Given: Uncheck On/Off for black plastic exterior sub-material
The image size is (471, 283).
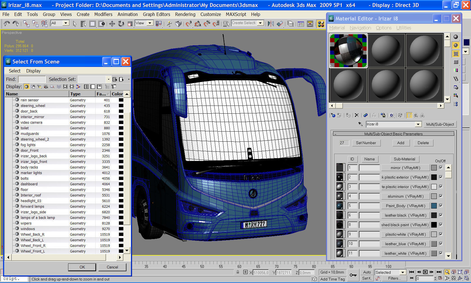Looking at the screenshot, I should (x=441, y=177).
